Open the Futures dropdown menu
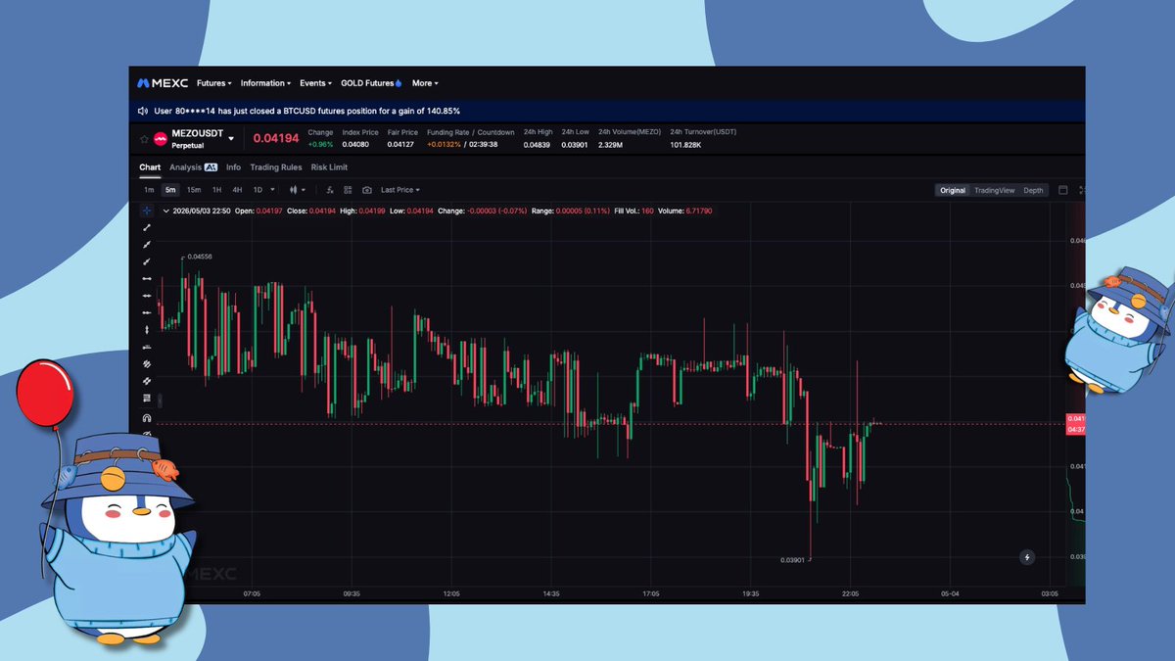The height and width of the screenshot is (661, 1175). pyautogui.click(x=213, y=83)
